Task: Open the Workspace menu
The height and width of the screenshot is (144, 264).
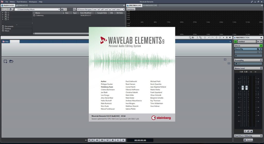Action: click(x=33, y=2)
